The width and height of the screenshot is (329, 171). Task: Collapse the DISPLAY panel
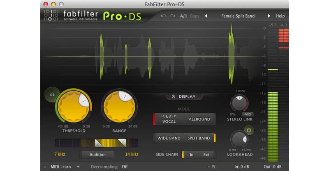(x=184, y=96)
